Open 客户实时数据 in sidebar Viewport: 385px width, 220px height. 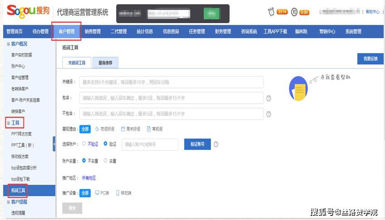click(22, 55)
